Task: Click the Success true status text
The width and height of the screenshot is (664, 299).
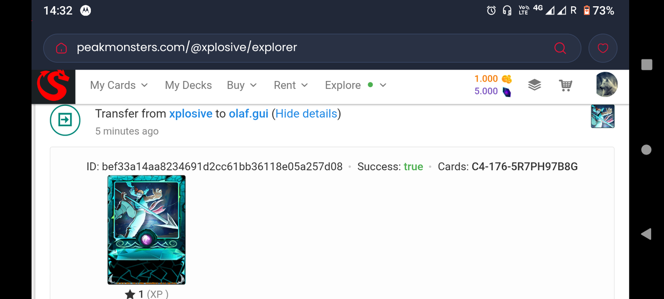Action: tap(390, 167)
